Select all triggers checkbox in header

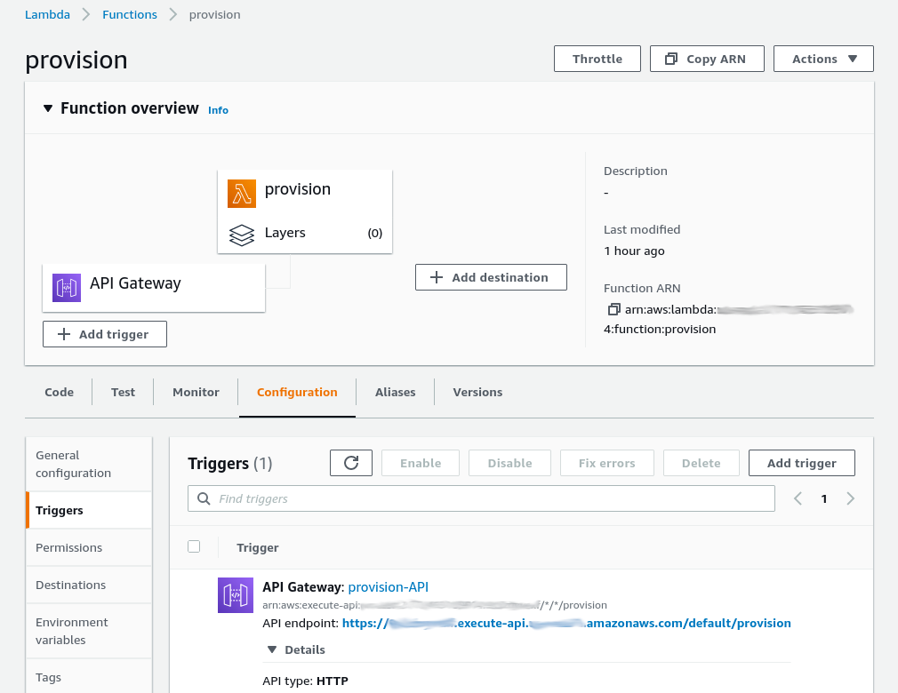pos(194,546)
